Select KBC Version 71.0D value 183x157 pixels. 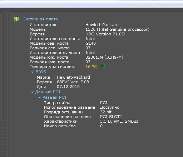tap(105, 34)
